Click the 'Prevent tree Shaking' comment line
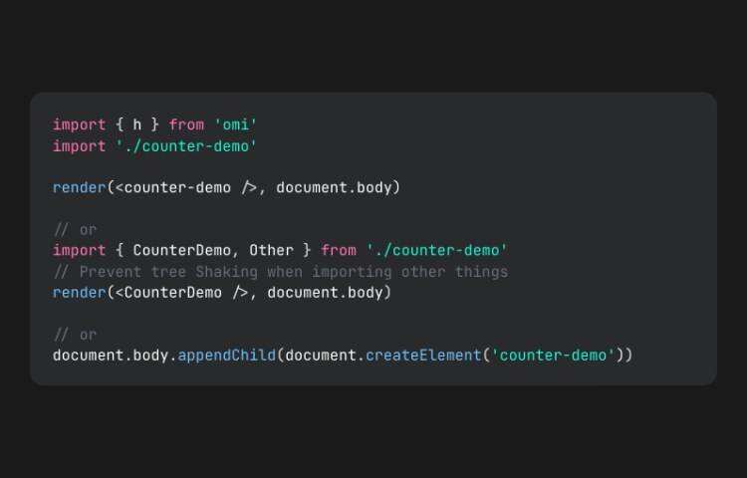This screenshot has width=747, height=478. click(x=280, y=272)
